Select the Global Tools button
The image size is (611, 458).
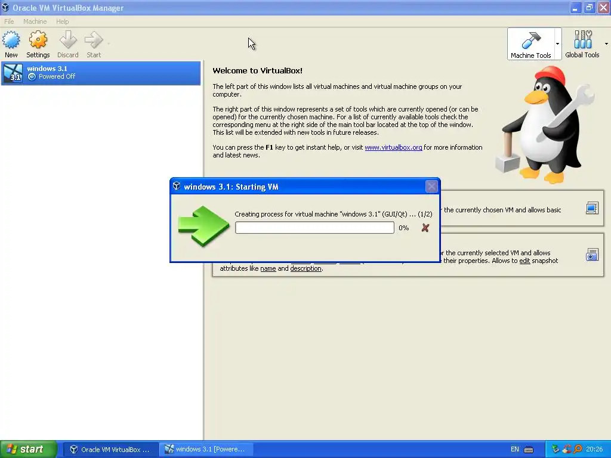582,44
